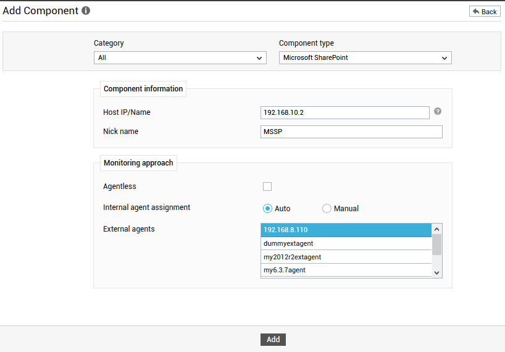Screen dimensions: 505x352
Task: Choose my2012r2extagent external agent
Action: coord(346,257)
